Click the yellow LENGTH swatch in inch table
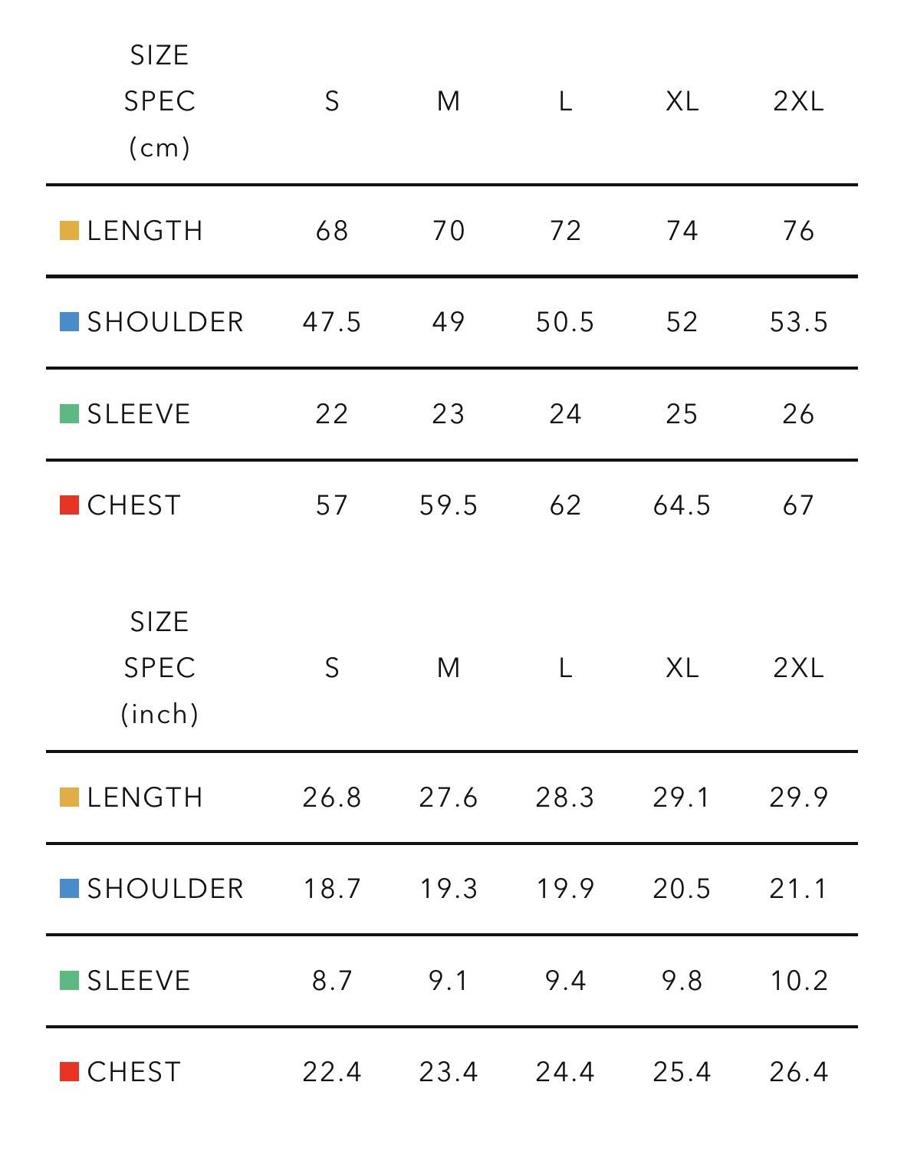This screenshot has height=1151, width=904. (69, 797)
